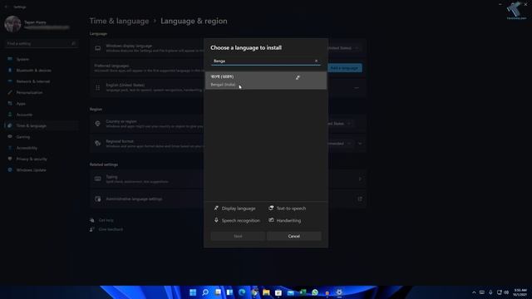This screenshot has width=532, height=299.
Task: Click the Add a language button
Action: click(x=344, y=68)
